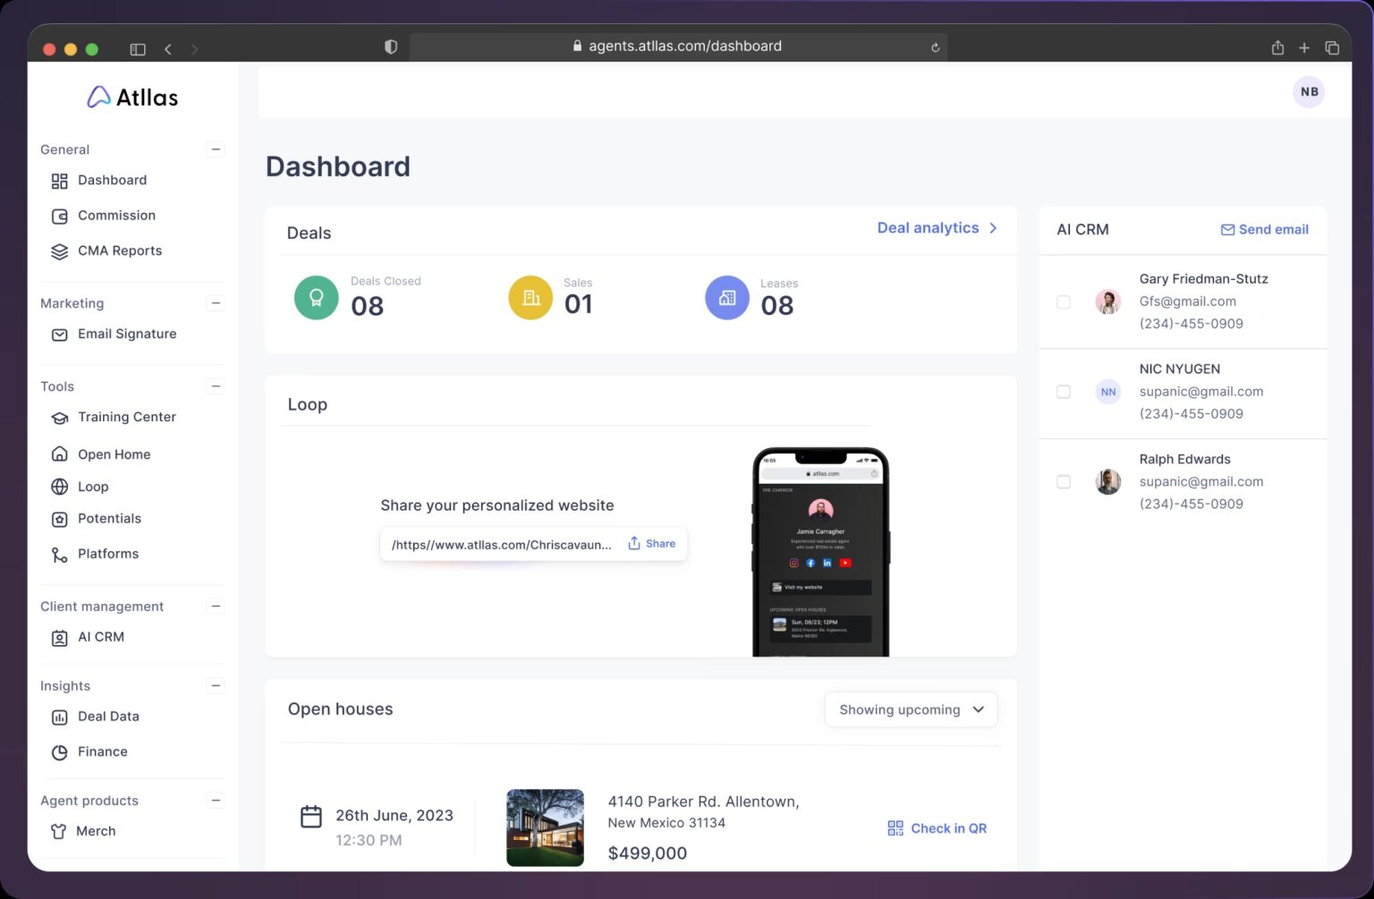Viewport: 1374px width, 899px height.
Task: Click the blue Leases icon
Action: tap(727, 298)
